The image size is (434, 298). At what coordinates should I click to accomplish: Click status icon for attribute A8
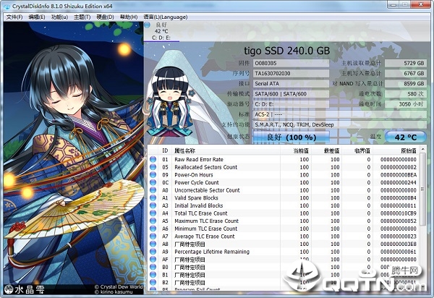[x=153, y=244]
